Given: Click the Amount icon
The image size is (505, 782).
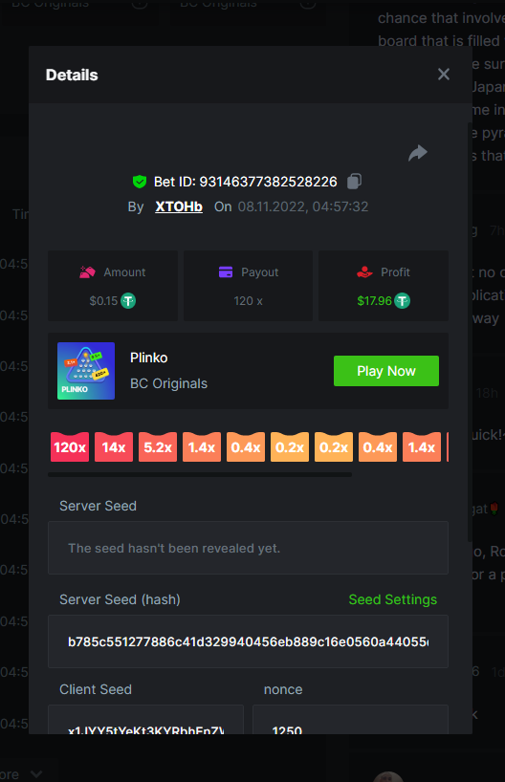Looking at the screenshot, I should (x=87, y=272).
